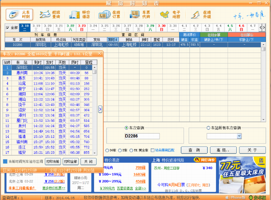Open the 火车时刻 train schedule section

[19, 14]
